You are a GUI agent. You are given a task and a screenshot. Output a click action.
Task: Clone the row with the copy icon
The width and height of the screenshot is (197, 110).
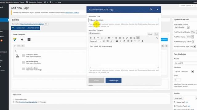pyautogui.click(x=163, y=46)
